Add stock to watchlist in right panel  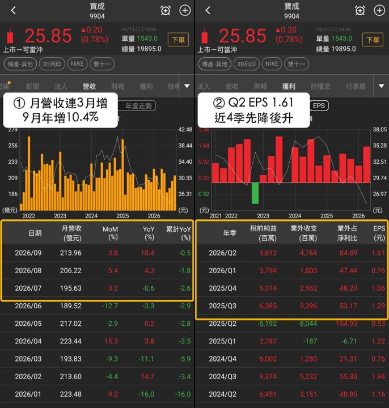pos(379,10)
